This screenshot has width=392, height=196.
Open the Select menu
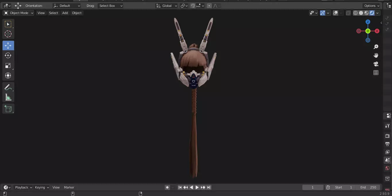point(53,13)
